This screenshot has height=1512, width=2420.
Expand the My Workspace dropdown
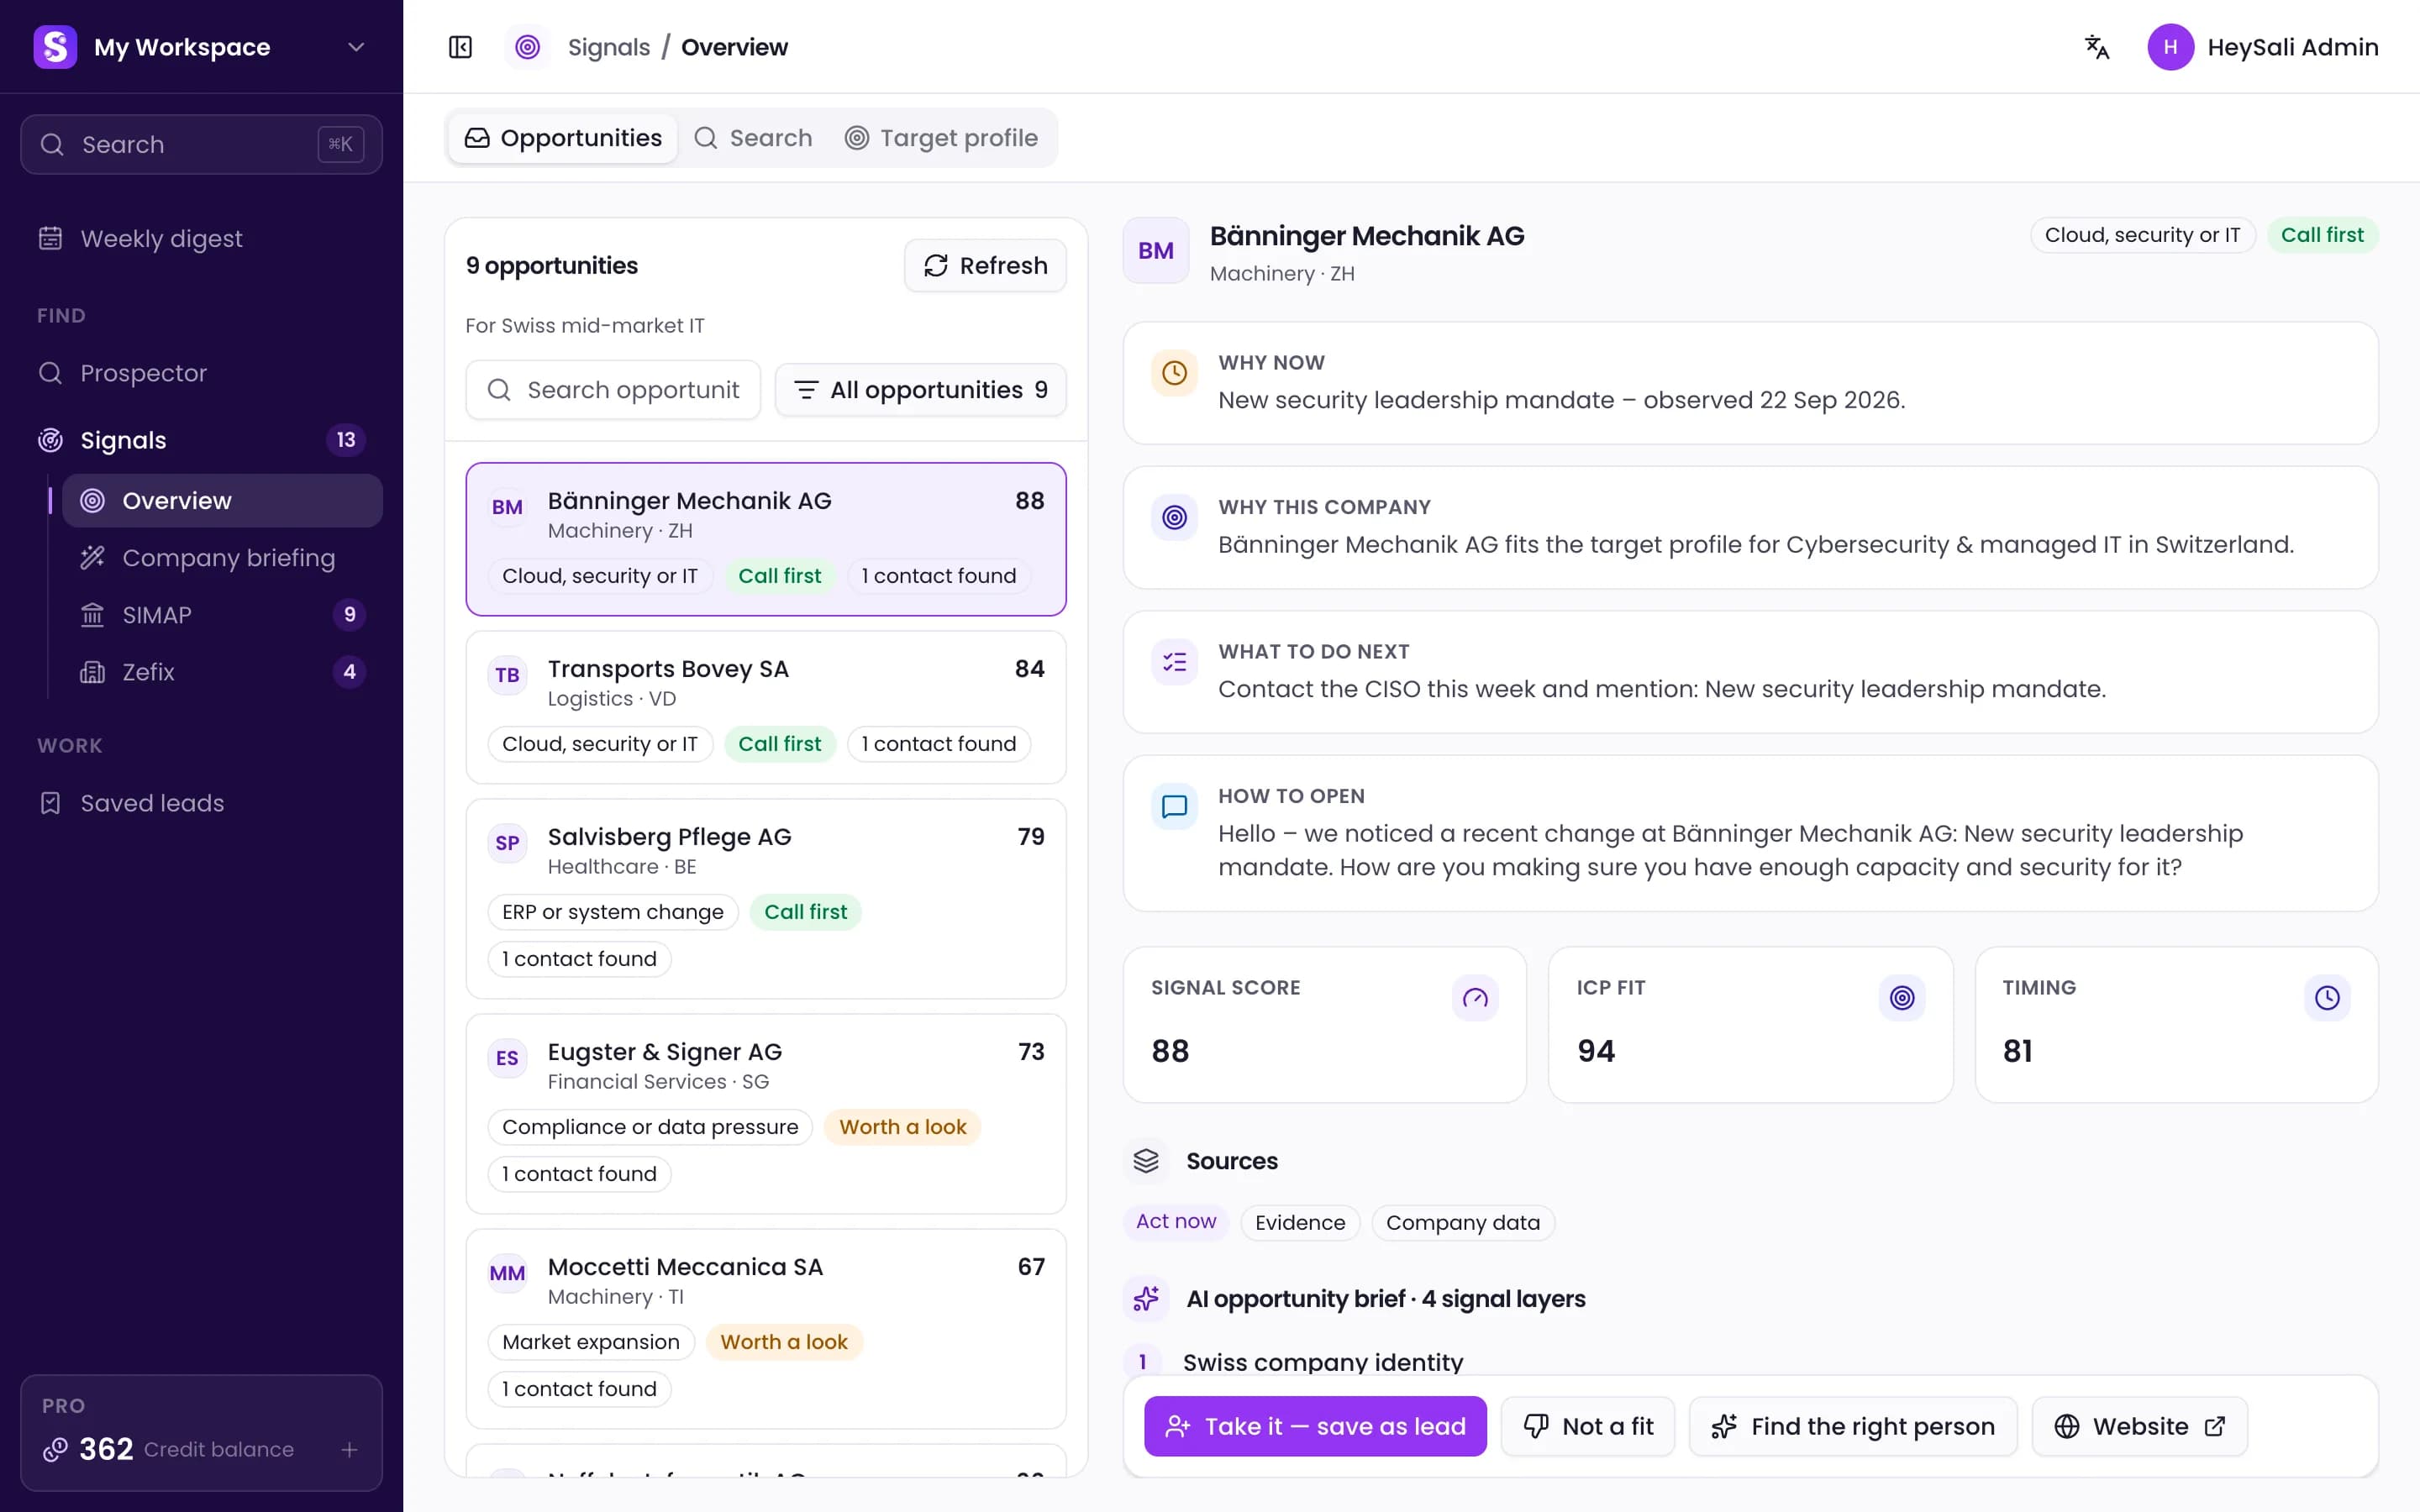[x=356, y=47]
